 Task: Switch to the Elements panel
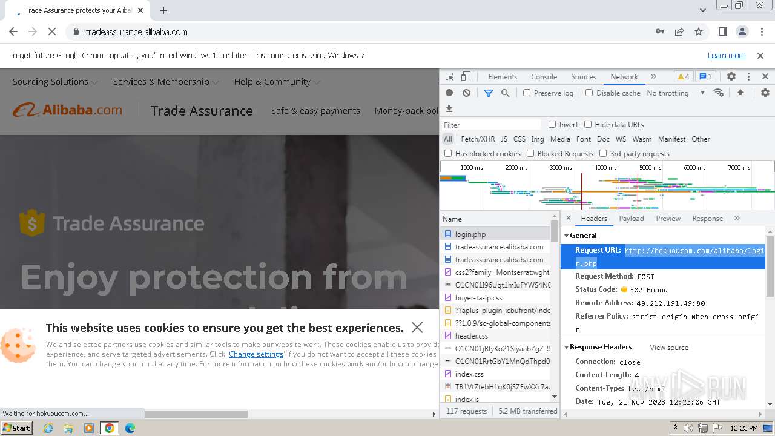tap(503, 77)
